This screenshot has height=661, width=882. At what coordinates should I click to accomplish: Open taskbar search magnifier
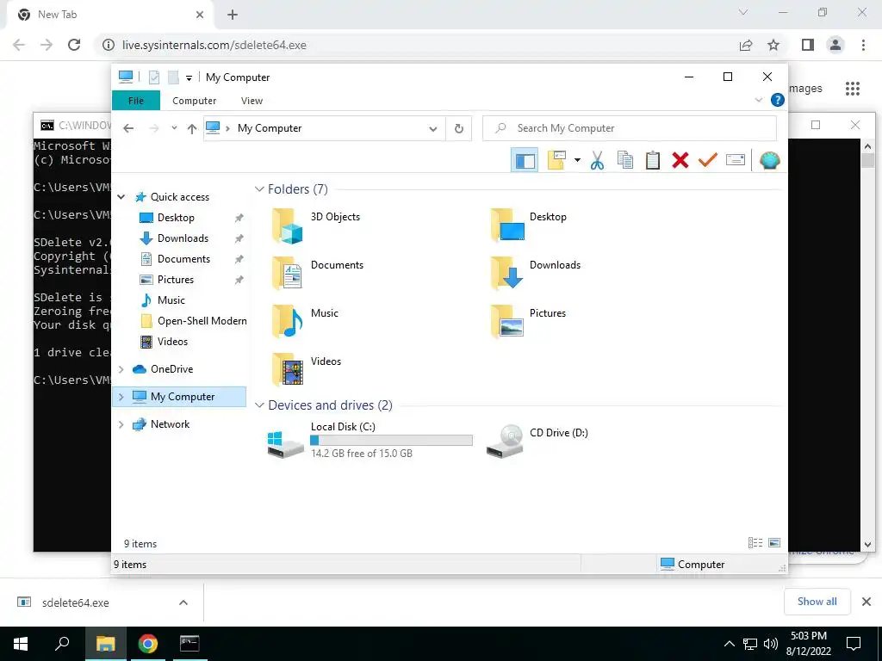coord(62,644)
